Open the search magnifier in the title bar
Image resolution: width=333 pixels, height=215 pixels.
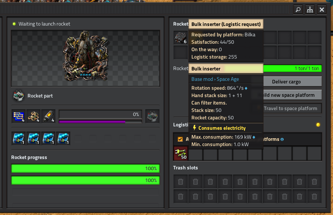[x=298, y=10]
